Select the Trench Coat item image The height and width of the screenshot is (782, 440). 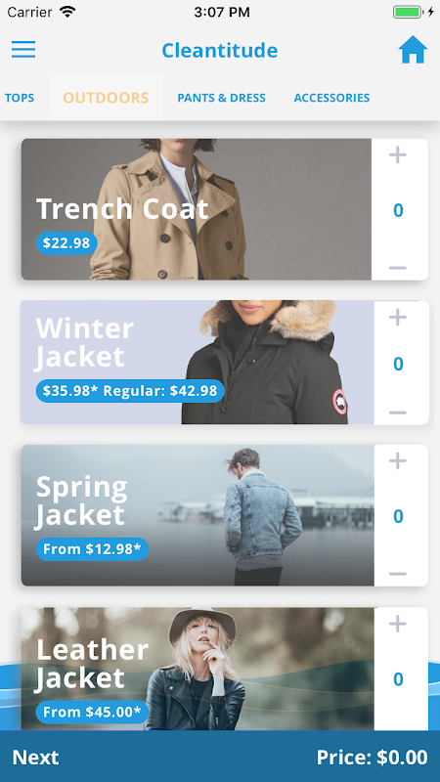pos(197,209)
